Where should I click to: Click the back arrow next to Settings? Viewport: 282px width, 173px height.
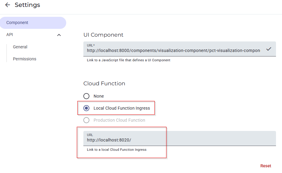[x=8, y=5]
